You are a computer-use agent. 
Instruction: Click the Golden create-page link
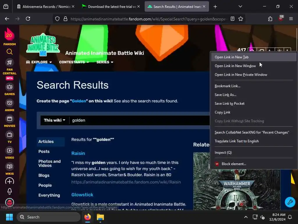(79, 101)
